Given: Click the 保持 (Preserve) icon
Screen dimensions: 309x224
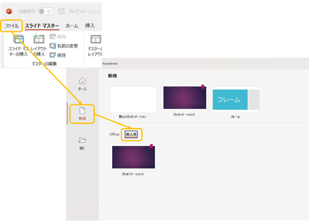Looking at the screenshot, I should pos(56,55).
